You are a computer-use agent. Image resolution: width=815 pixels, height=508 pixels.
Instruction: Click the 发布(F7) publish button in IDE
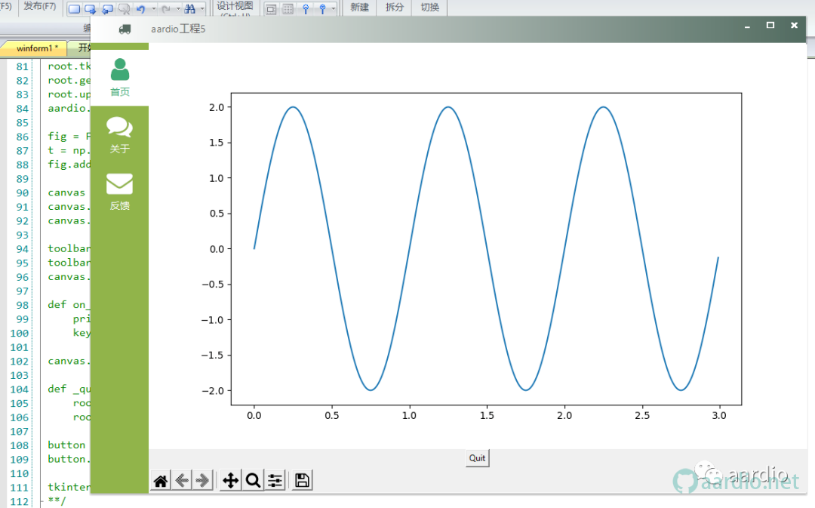40,7
